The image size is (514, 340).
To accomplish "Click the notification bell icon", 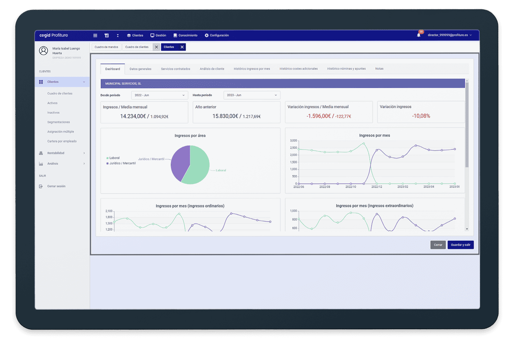I will click(419, 35).
